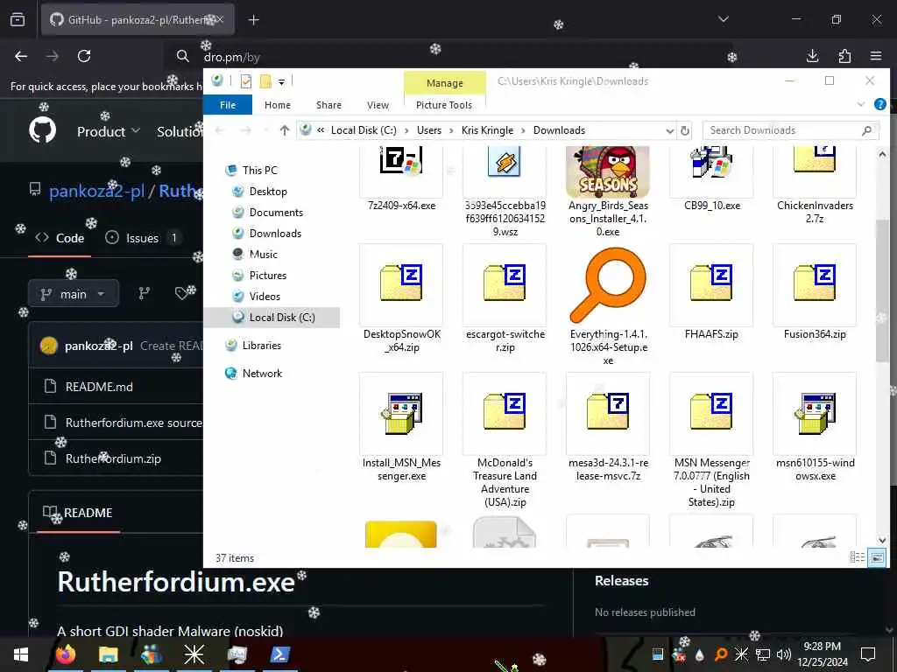Open the View ribbon tab

click(378, 105)
